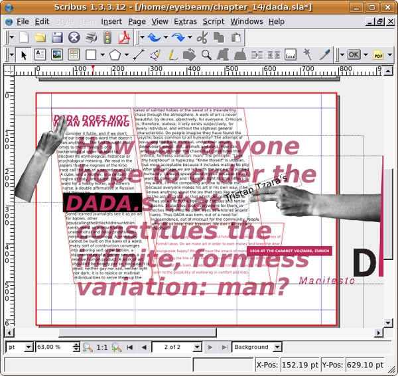The width and height of the screenshot is (398, 376).
Task: Click the zoom percentage stepper arrows
Action: coord(76,347)
